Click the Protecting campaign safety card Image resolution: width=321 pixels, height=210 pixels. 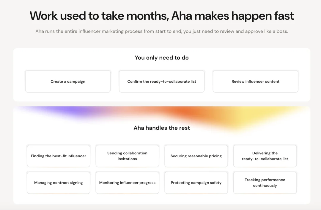click(x=196, y=183)
